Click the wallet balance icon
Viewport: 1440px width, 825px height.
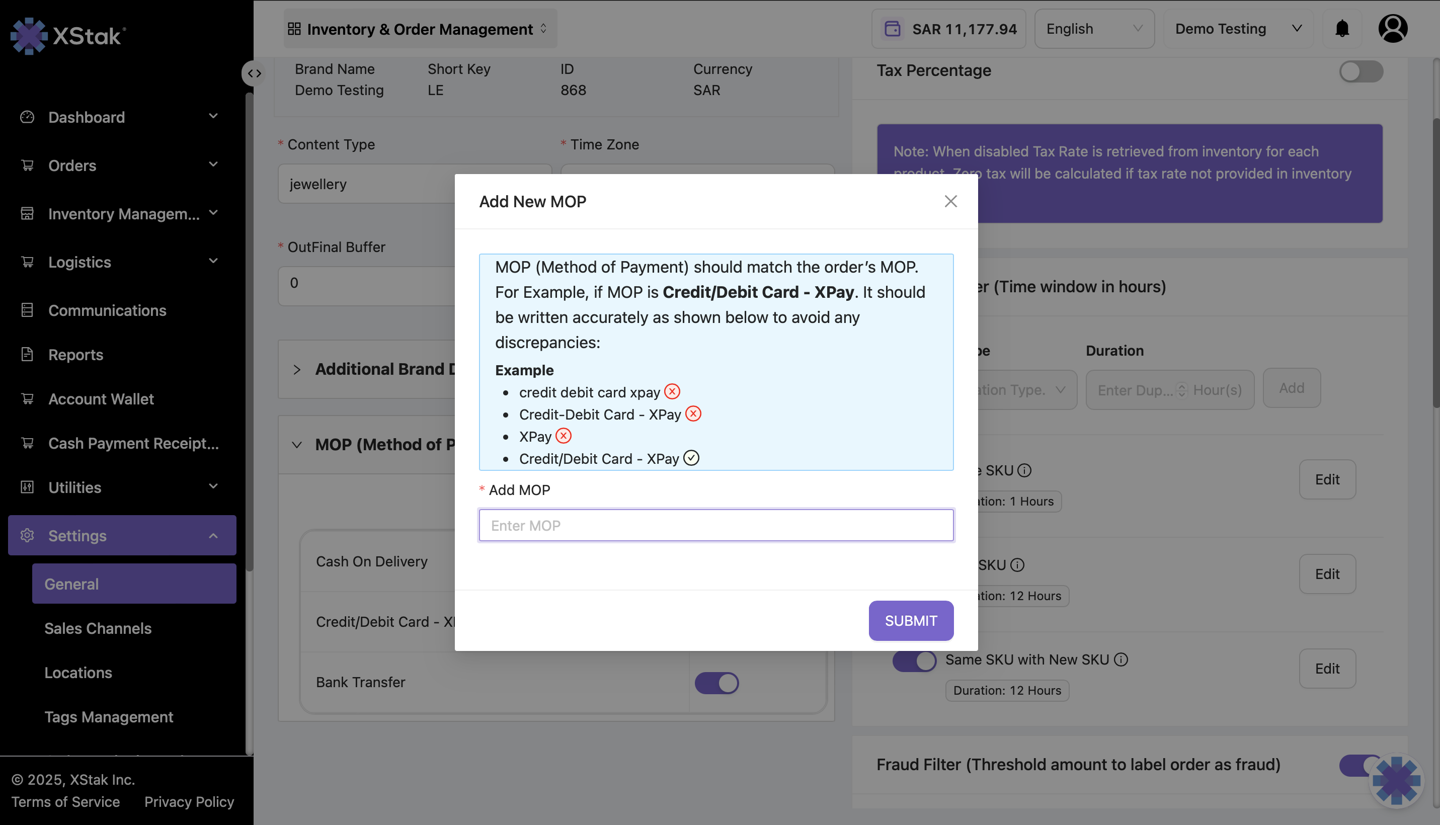tap(893, 28)
